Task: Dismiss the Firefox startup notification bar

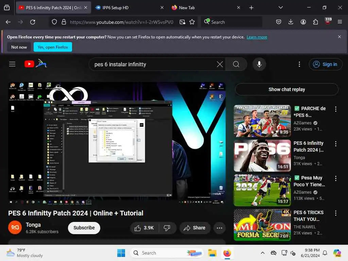Action: [340, 37]
